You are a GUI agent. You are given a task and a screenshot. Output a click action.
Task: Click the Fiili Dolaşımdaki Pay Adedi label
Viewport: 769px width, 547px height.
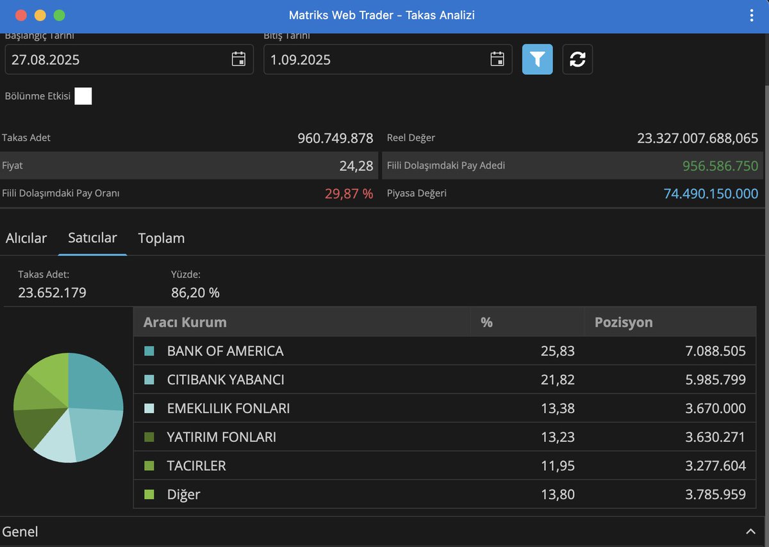click(446, 165)
